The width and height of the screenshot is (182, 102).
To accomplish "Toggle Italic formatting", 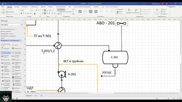I will click(x=23, y=13).
